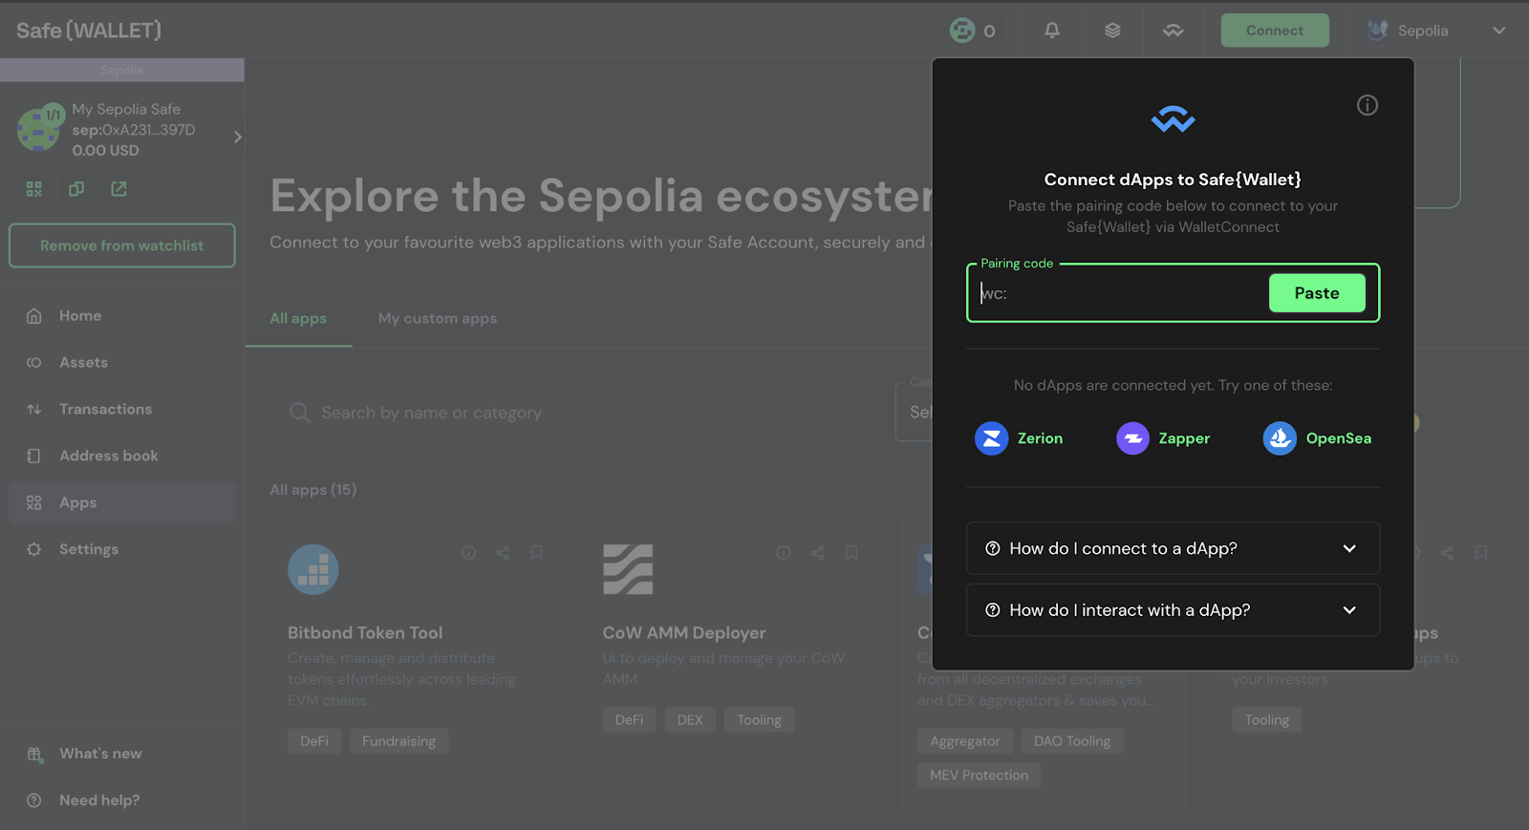Share the CoW AMM Deployer app
Screen dimensions: 1529x830
(x=817, y=553)
